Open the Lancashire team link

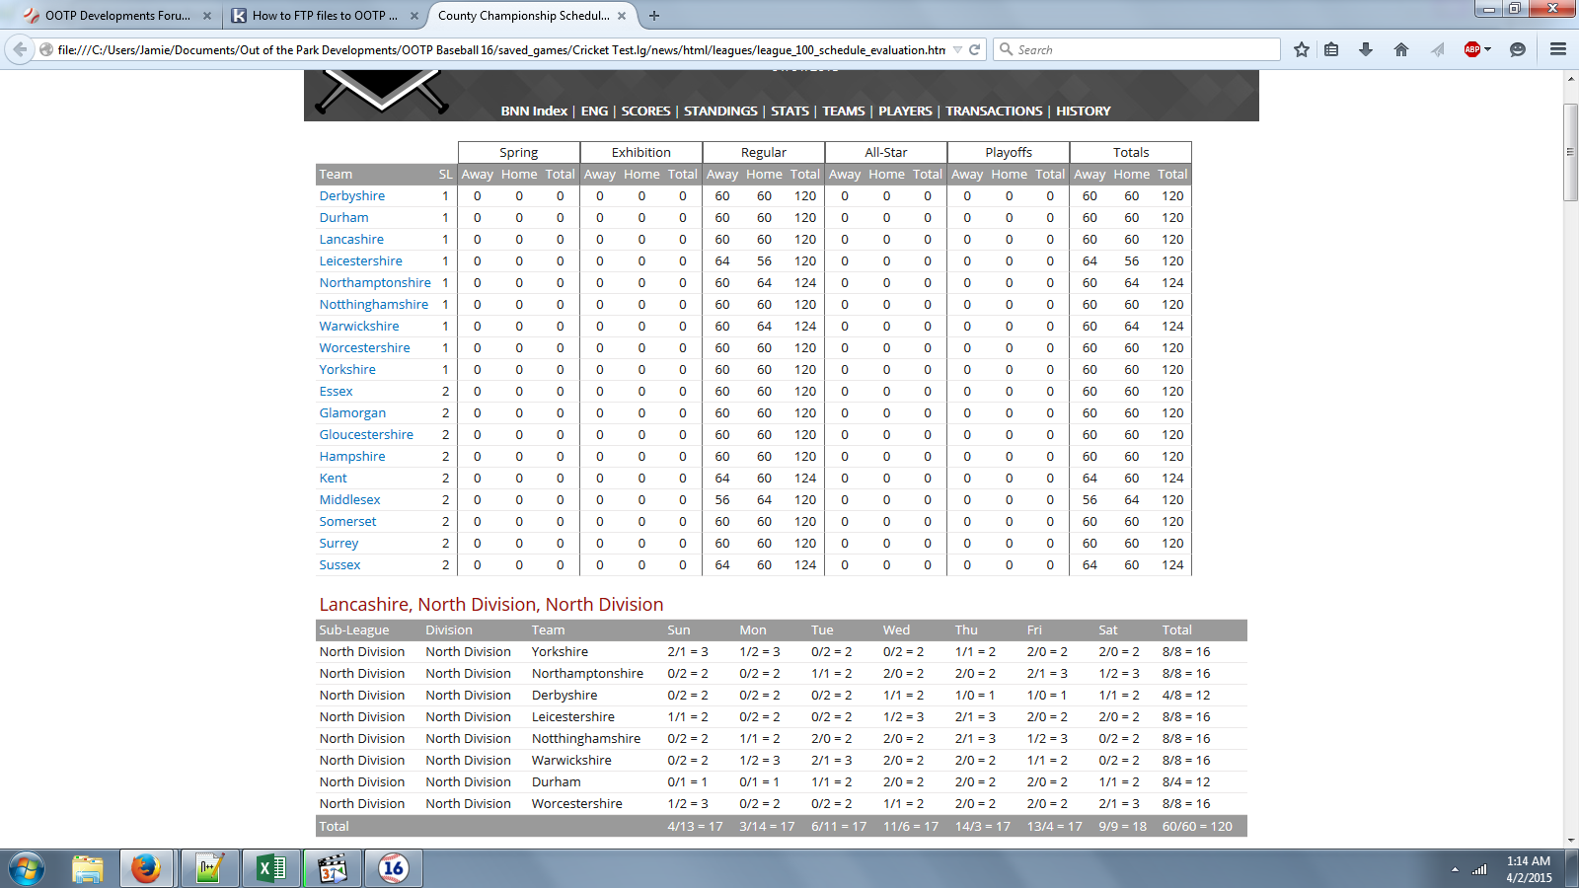point(351,240)
